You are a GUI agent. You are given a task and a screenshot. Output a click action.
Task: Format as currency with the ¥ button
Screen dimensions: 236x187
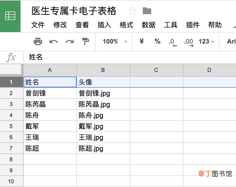click(142, 41)
